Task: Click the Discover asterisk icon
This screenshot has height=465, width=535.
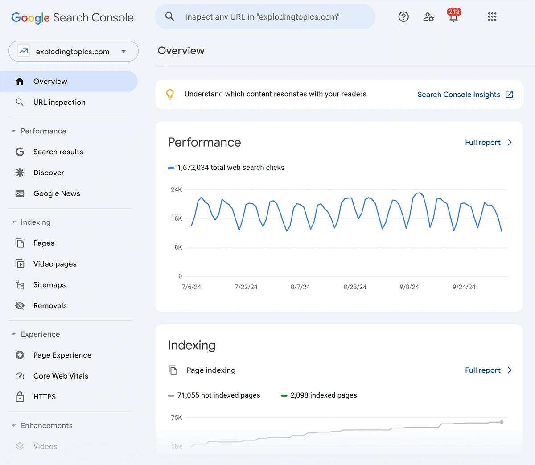Action: 20,173
